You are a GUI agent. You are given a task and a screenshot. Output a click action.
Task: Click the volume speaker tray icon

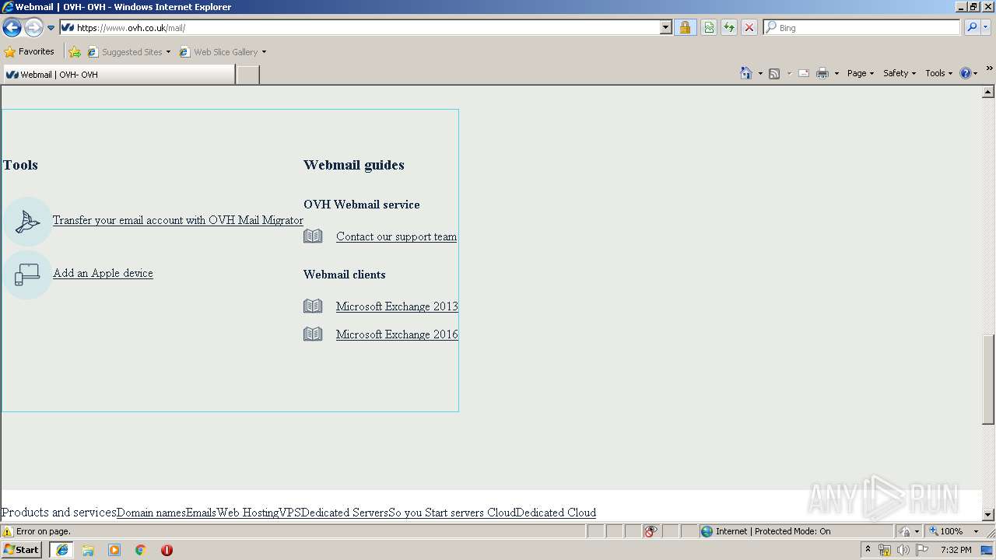tap(903, 550)
